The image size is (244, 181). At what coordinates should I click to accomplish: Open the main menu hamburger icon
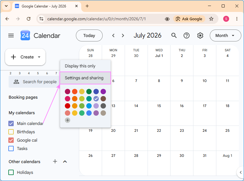(11, 35)
